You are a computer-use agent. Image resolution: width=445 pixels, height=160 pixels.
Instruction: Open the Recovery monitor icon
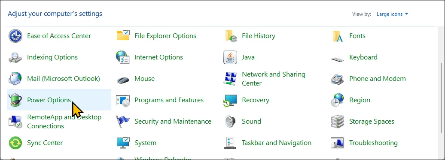tap(230, 101)
